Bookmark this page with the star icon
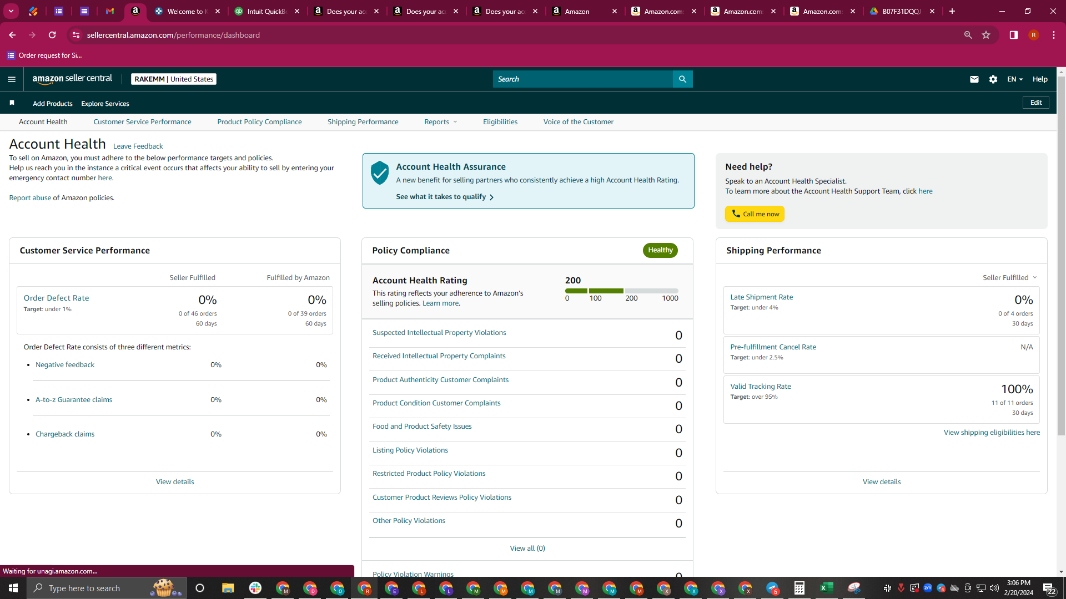 [986, 35]
